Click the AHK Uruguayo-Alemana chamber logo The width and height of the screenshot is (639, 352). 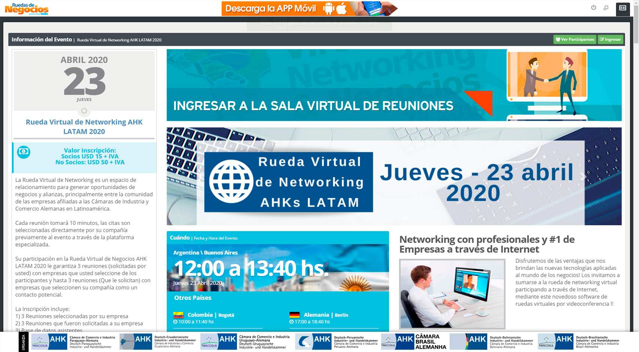245,342
